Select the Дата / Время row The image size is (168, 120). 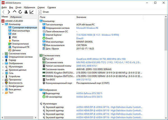[91, 49]
